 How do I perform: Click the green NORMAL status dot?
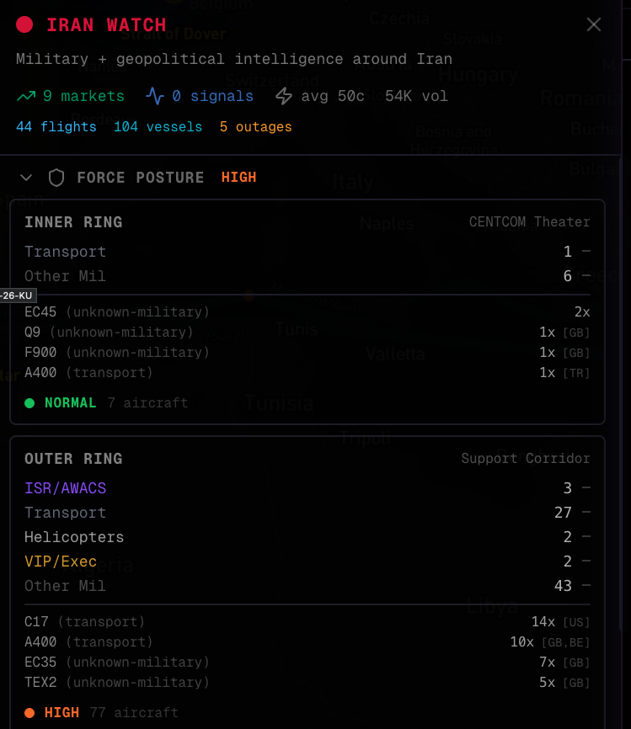29,403
